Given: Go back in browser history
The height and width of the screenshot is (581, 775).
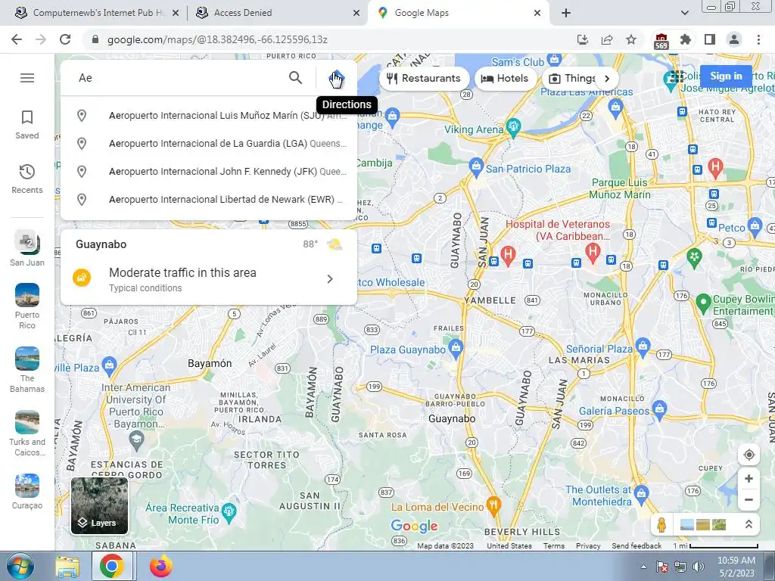Looking at the screenshot, I should coord(17,39).
